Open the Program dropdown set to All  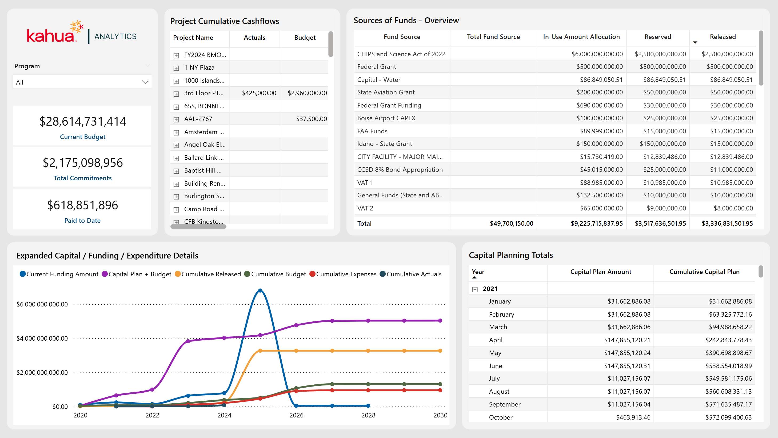point(82,82)
